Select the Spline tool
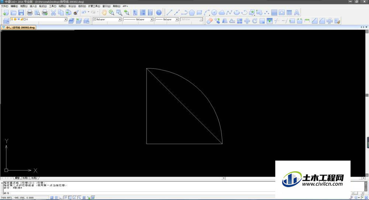The width and height of the screenshot is (369, 200). tap(229, 13)
